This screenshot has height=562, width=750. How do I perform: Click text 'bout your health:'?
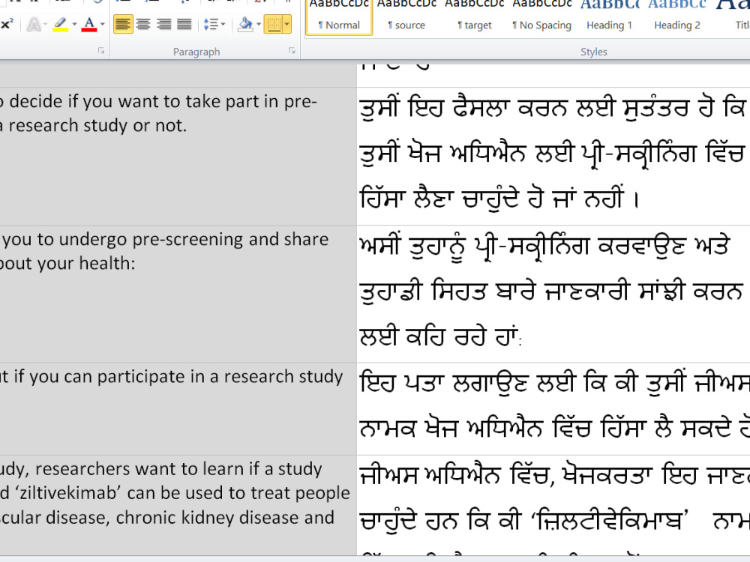(67, 263)
